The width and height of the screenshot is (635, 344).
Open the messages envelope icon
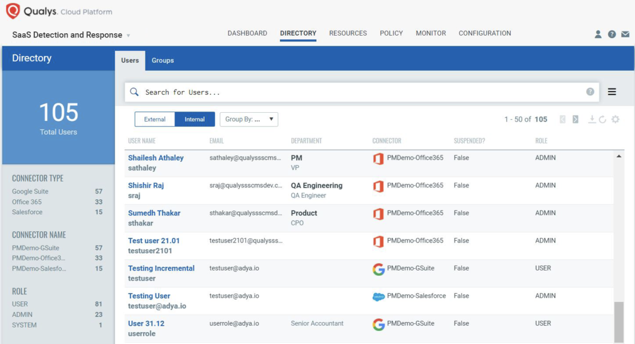coord(625,34)
